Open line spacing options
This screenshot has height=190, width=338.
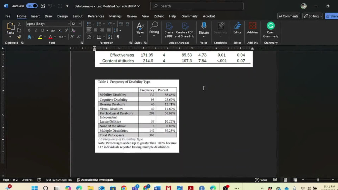pos(117,30)
